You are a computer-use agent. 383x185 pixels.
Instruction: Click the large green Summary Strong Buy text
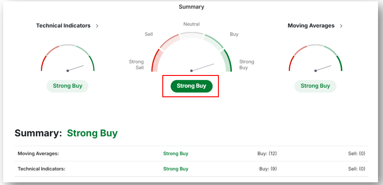click(x=92, y=133)
